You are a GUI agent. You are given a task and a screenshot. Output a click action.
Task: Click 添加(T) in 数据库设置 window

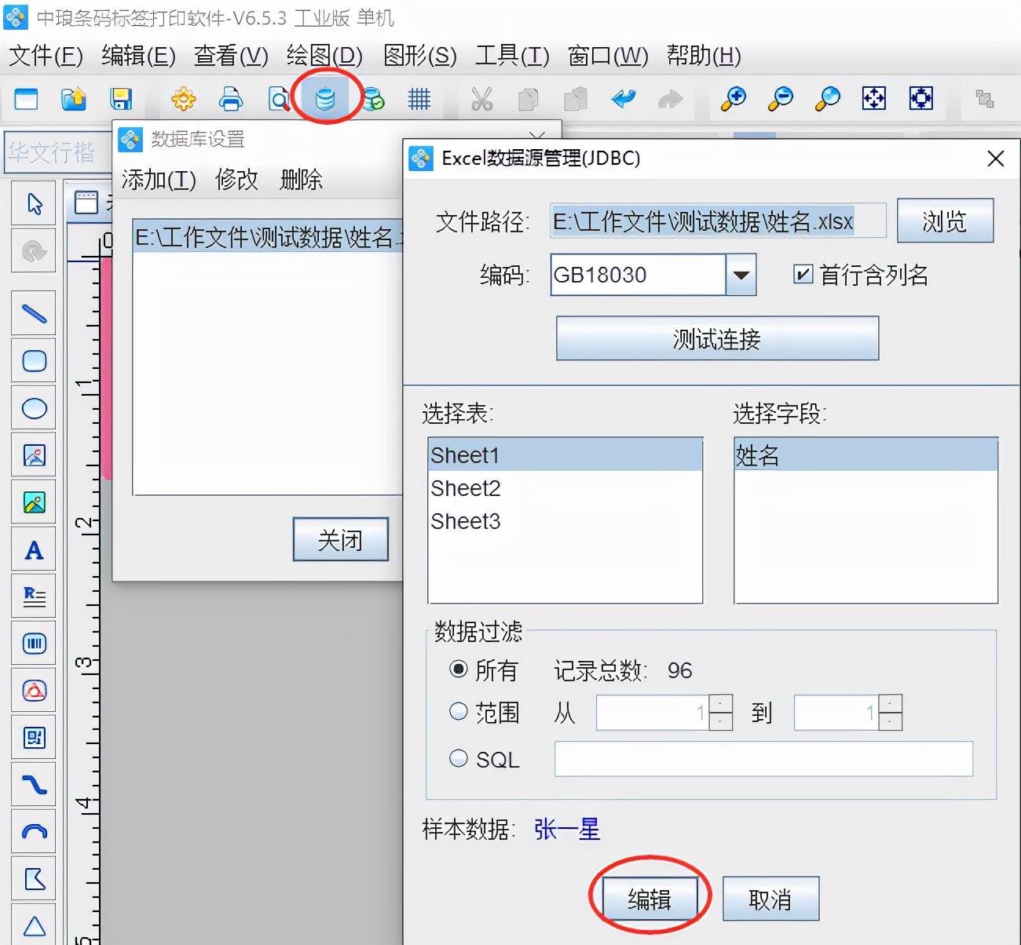[x=159, y=180]
